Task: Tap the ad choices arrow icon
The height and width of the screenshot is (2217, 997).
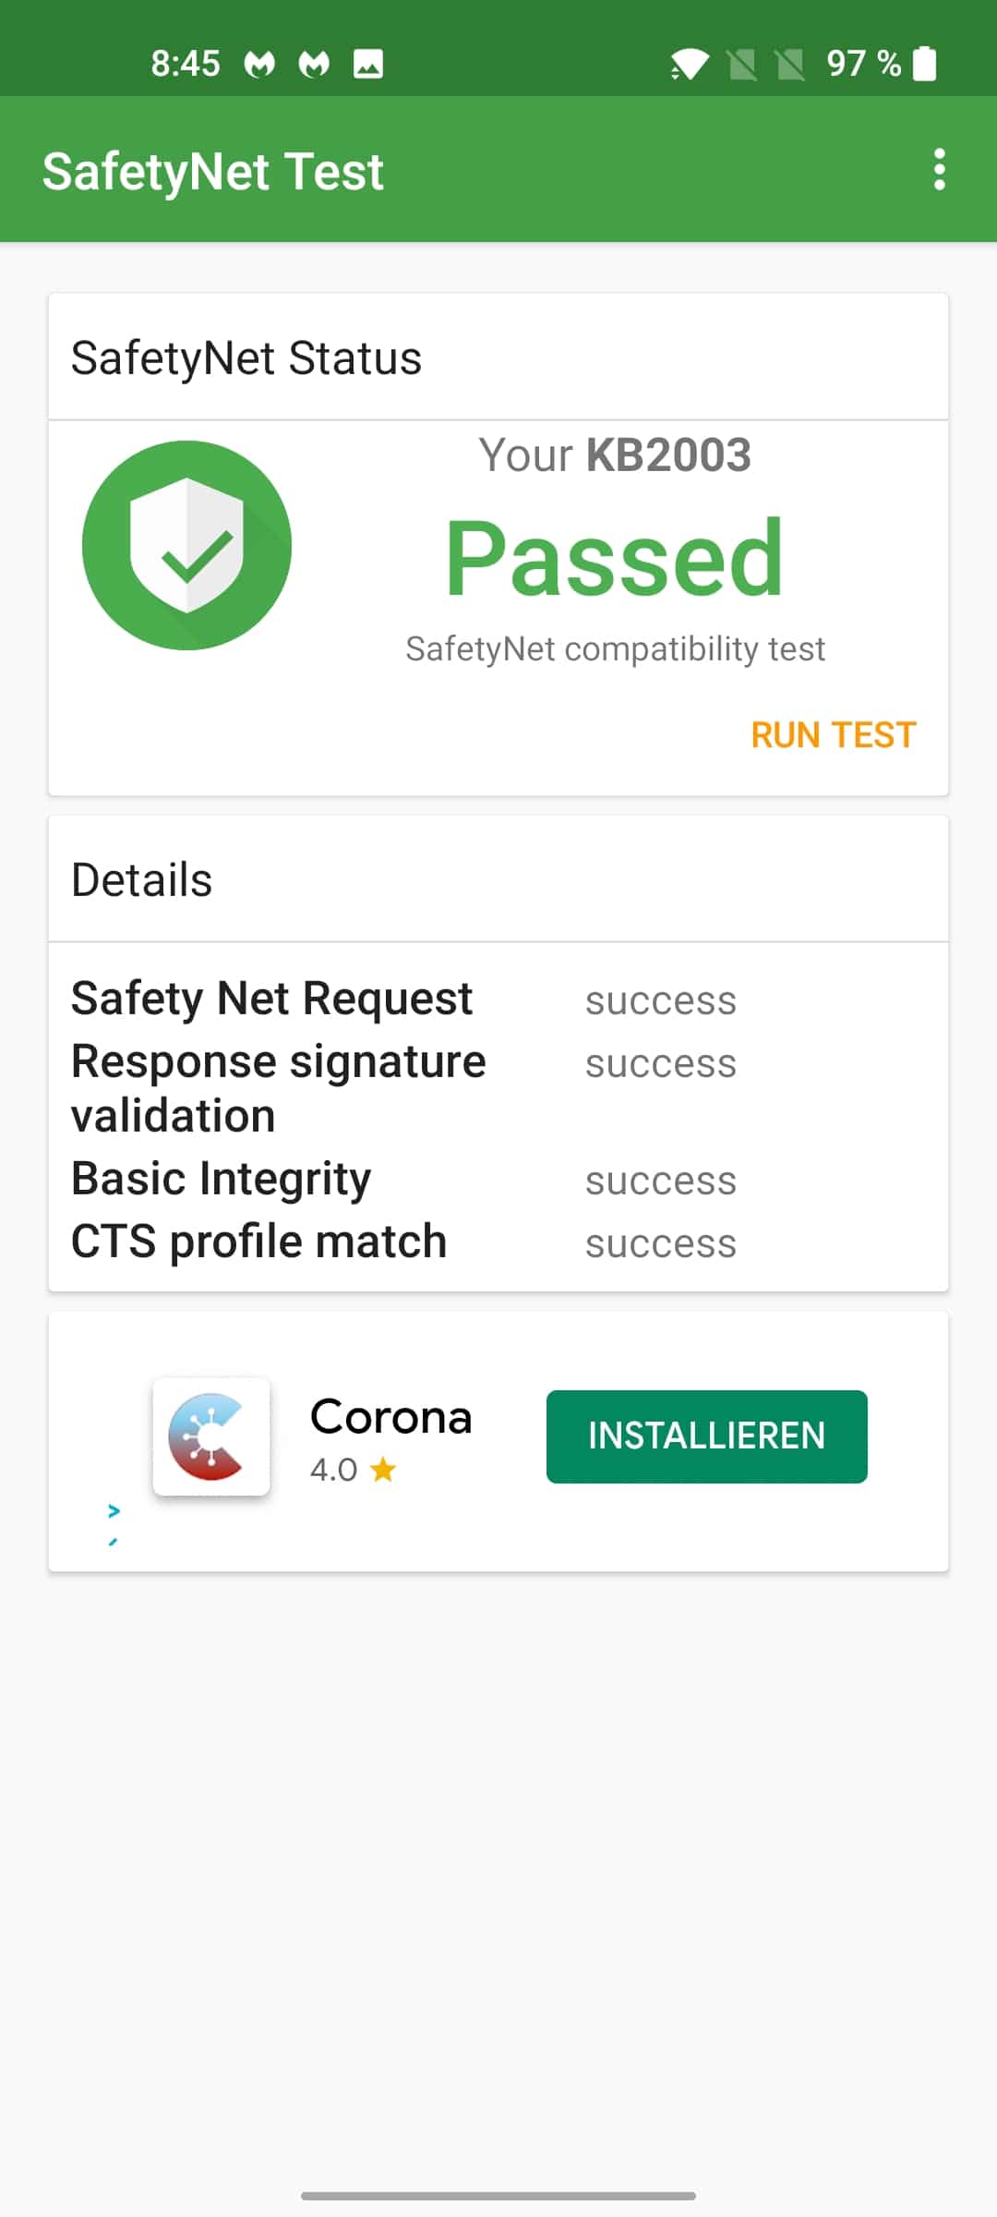Action: click(114, 1511)
